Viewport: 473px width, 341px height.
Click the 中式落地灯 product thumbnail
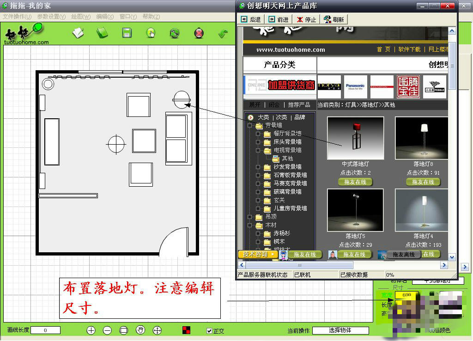[x=355, y=138]
